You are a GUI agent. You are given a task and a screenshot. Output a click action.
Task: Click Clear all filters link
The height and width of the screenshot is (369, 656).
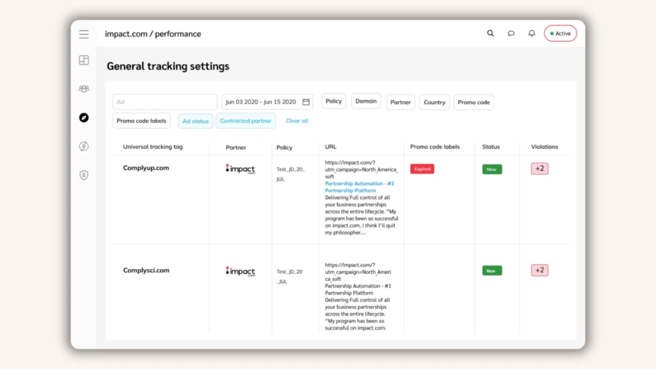(x=297, y=121)
